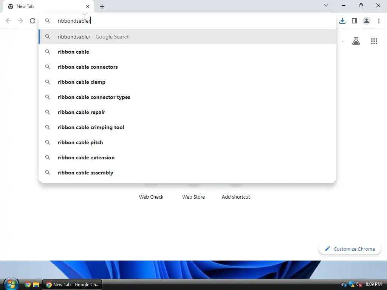Select the New Tab tab title
Viewport: 387px width, 290px height.
pos(25,6)
